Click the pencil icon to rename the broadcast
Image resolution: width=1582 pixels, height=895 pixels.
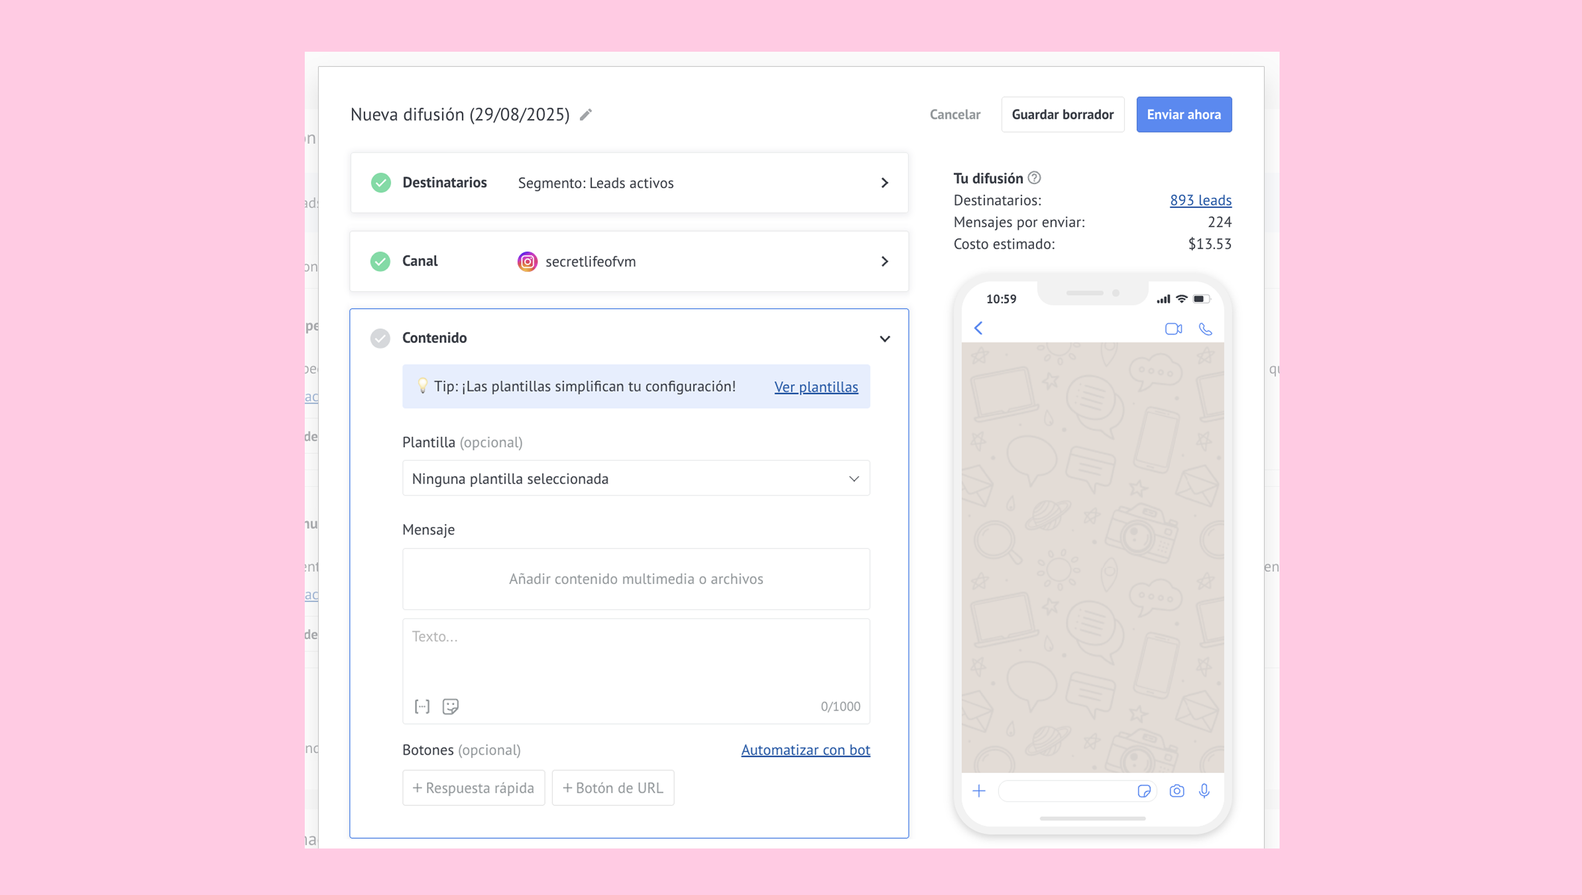586,115
